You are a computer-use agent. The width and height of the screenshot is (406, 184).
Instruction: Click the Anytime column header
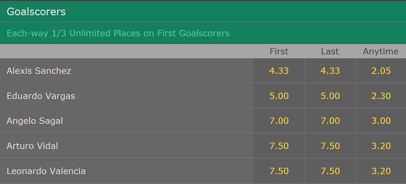[381, 52]
